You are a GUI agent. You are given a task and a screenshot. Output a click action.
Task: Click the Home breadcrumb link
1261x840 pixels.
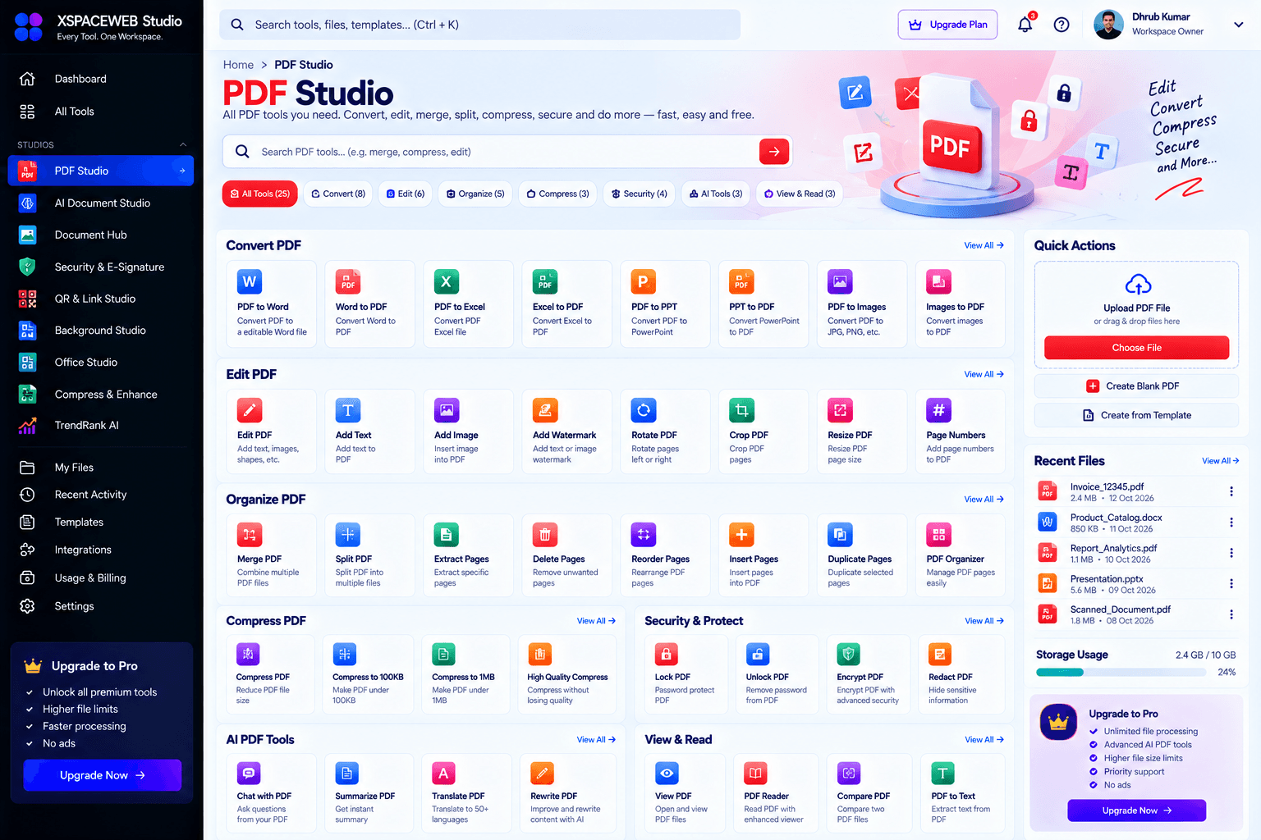pyautogui.click(x=238, y=65)
